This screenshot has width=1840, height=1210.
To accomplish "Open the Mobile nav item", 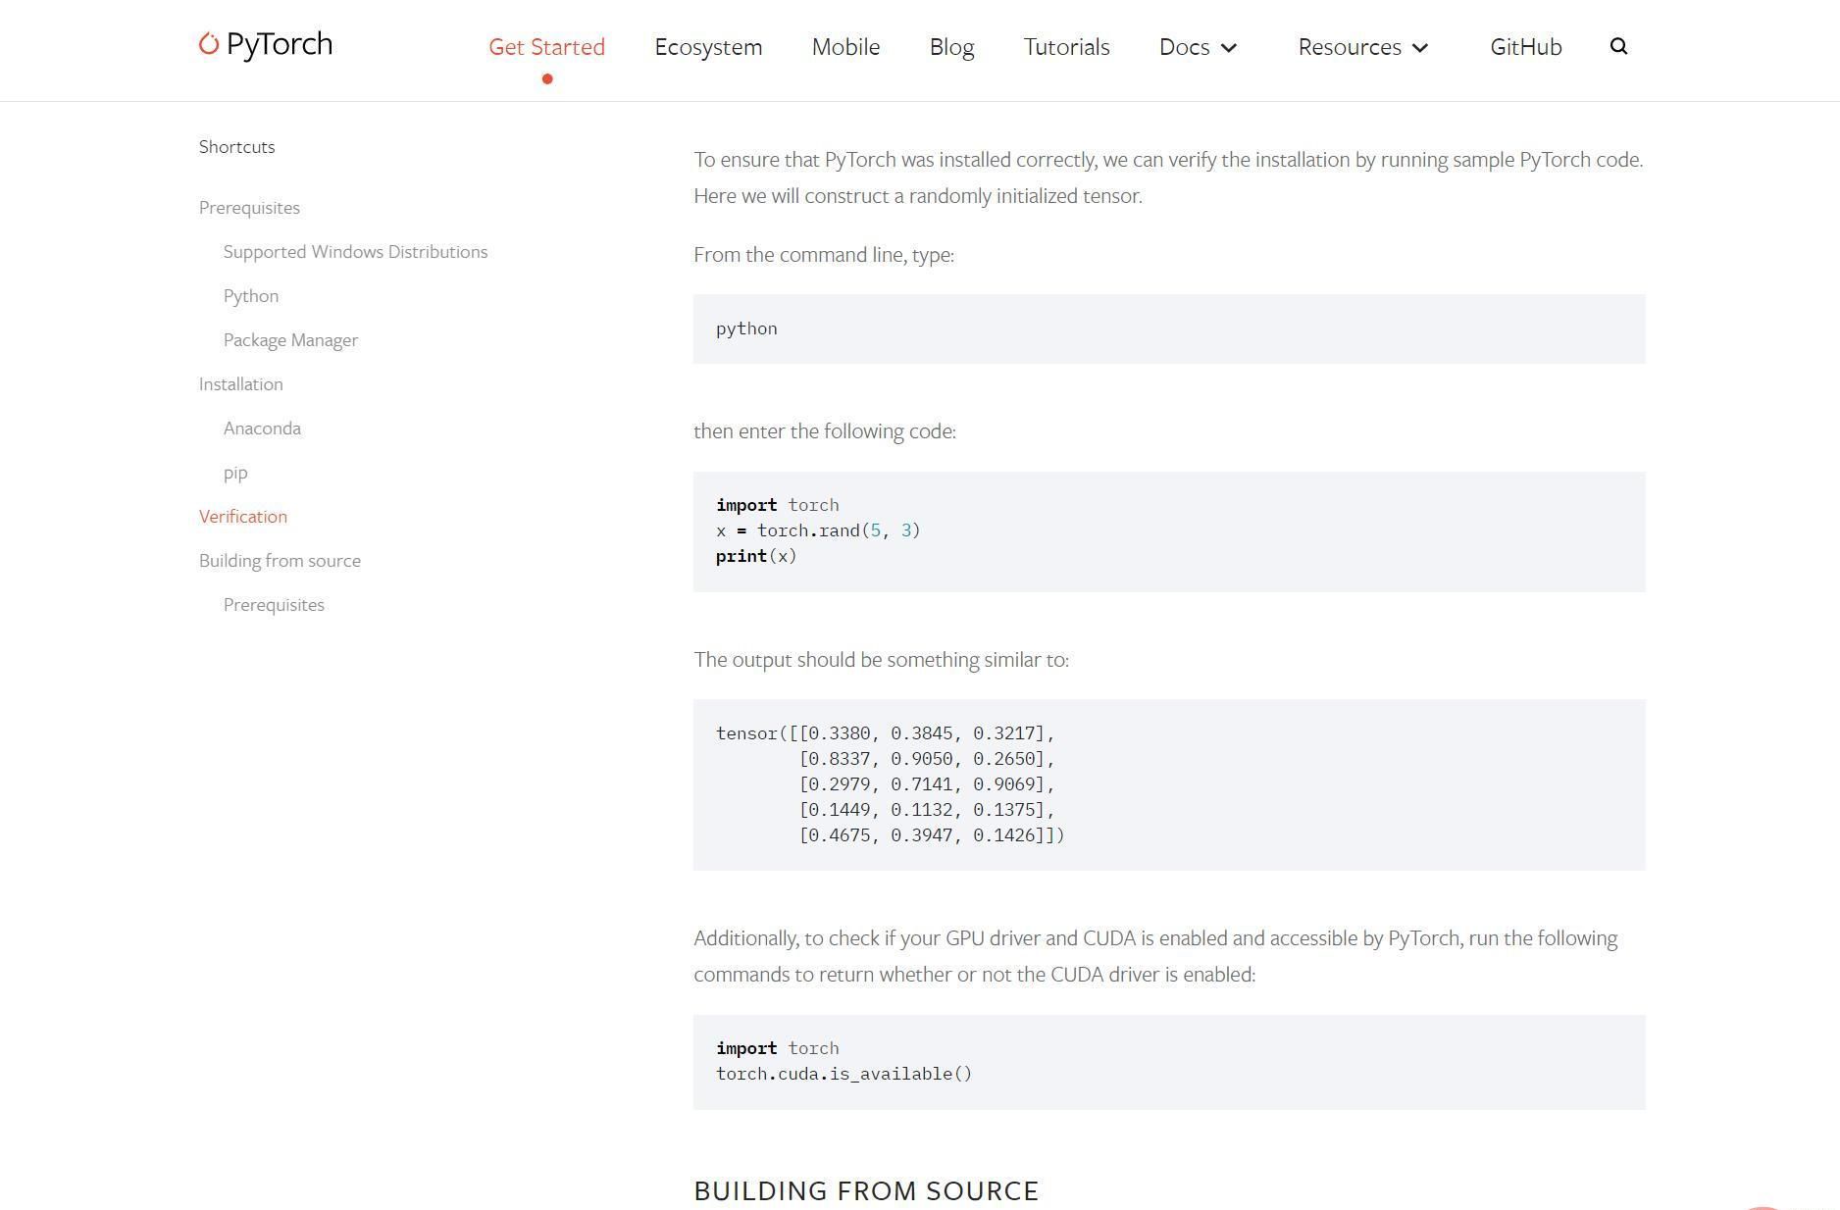I will (x=845, y=47).
